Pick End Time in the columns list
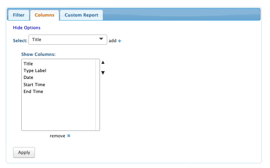 point(33,92)
